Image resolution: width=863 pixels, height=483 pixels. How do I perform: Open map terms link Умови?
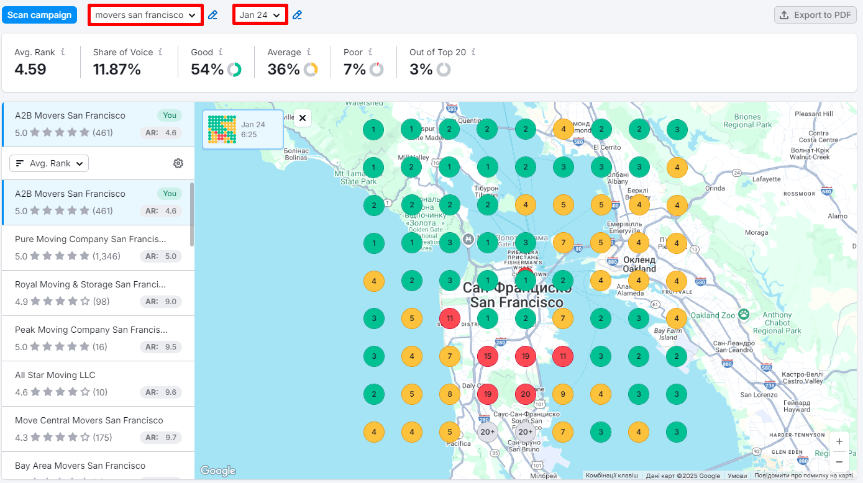[x=737, y=476]
